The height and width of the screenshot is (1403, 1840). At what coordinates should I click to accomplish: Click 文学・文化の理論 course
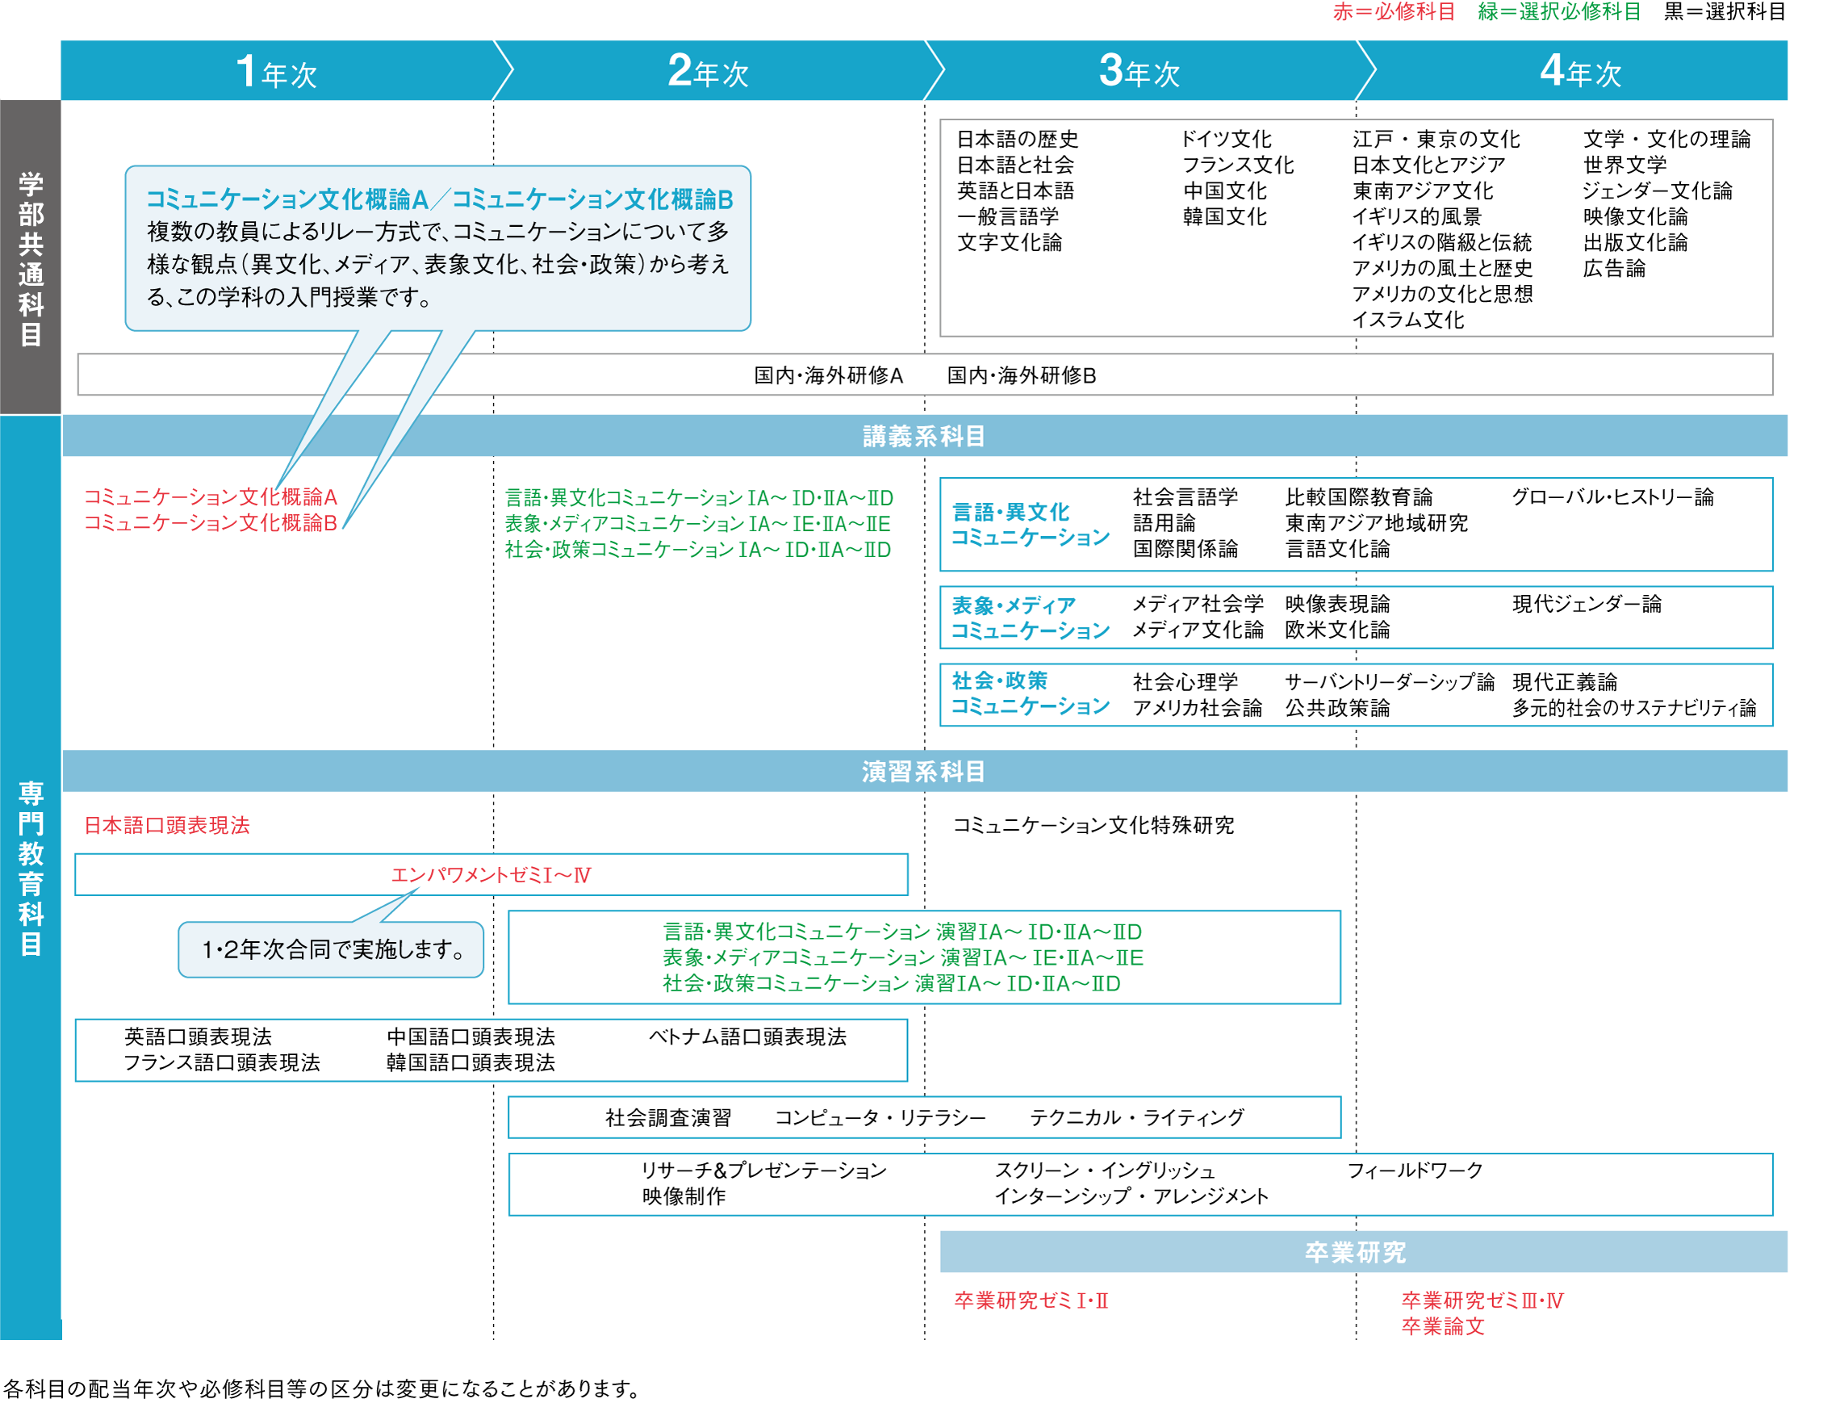(1666, 140)
